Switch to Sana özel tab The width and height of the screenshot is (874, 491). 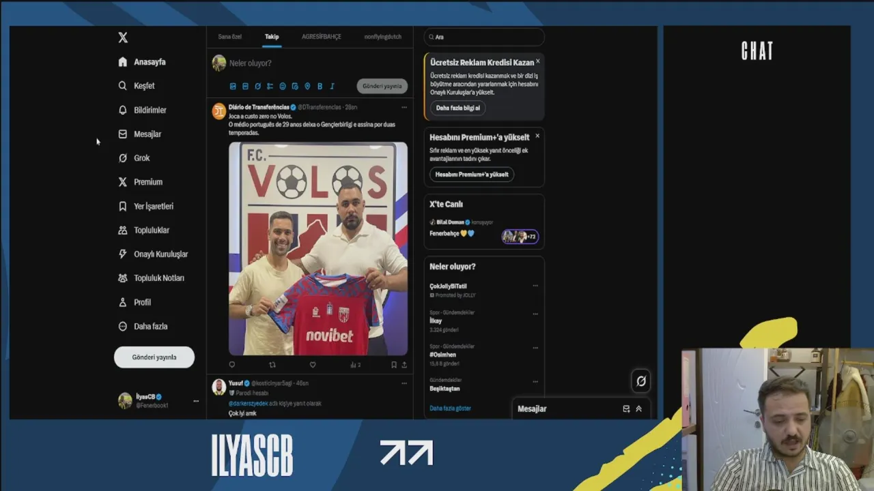coord(229,37)
